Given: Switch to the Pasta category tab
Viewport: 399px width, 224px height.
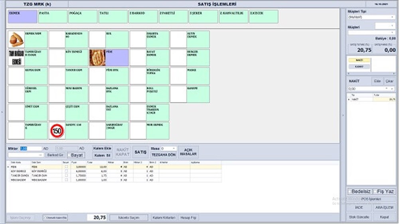Looking at the screenshot, I should click(x=53, y=17).
